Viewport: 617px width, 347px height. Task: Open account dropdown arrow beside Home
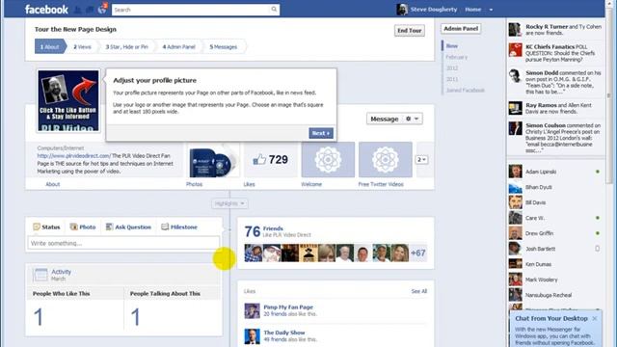click(491, 10)
